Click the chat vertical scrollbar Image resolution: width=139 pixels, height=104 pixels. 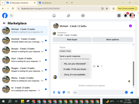point(133,73)
